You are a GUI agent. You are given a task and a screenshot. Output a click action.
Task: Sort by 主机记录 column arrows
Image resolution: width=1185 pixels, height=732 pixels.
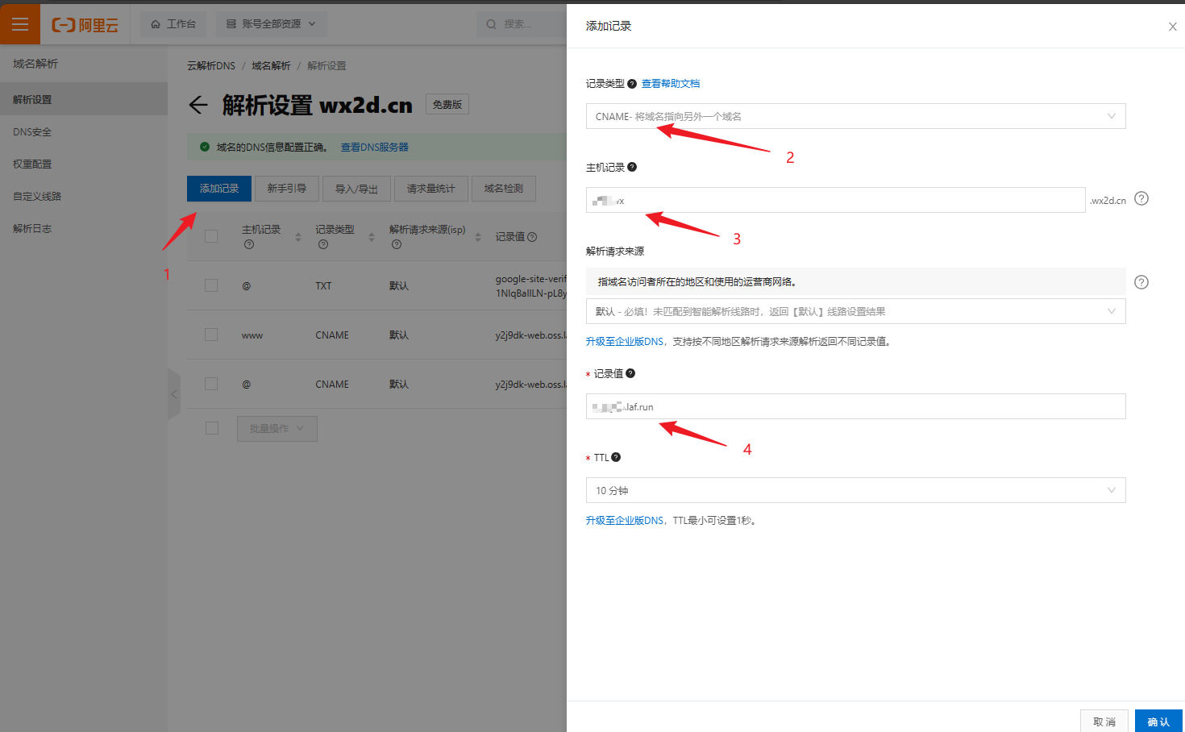[x=298, y=237]
